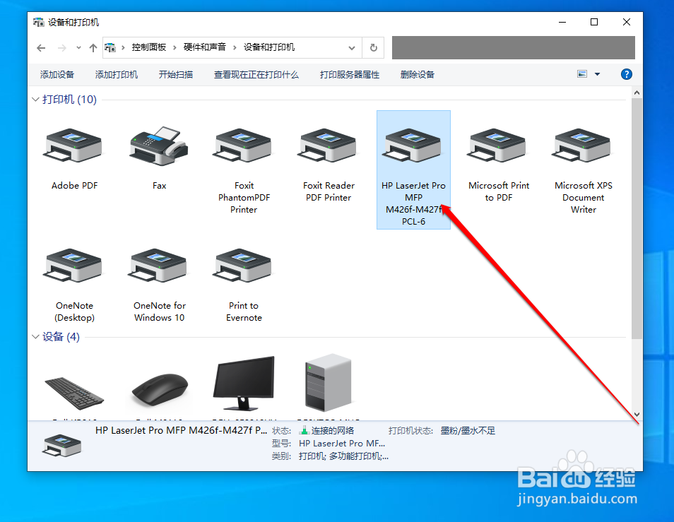Click the scrollbar up arrow
This screenshot has width=674, height=522.
pyautogui.click(x=637, y=93)
